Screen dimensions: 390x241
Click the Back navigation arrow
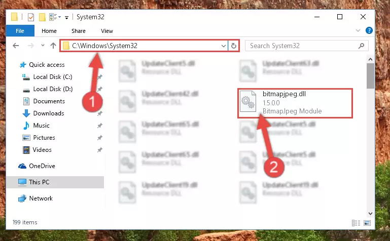coord(16,46)
